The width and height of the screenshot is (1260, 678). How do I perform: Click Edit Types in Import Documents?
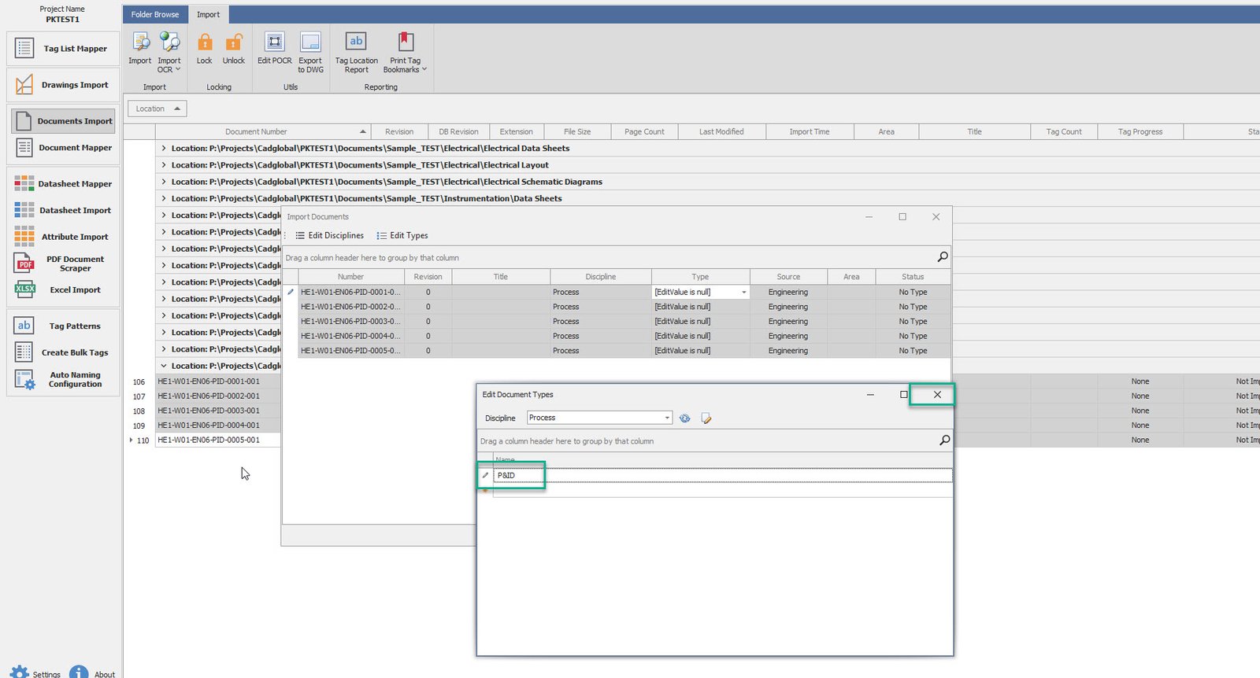(x=402, y=235)
